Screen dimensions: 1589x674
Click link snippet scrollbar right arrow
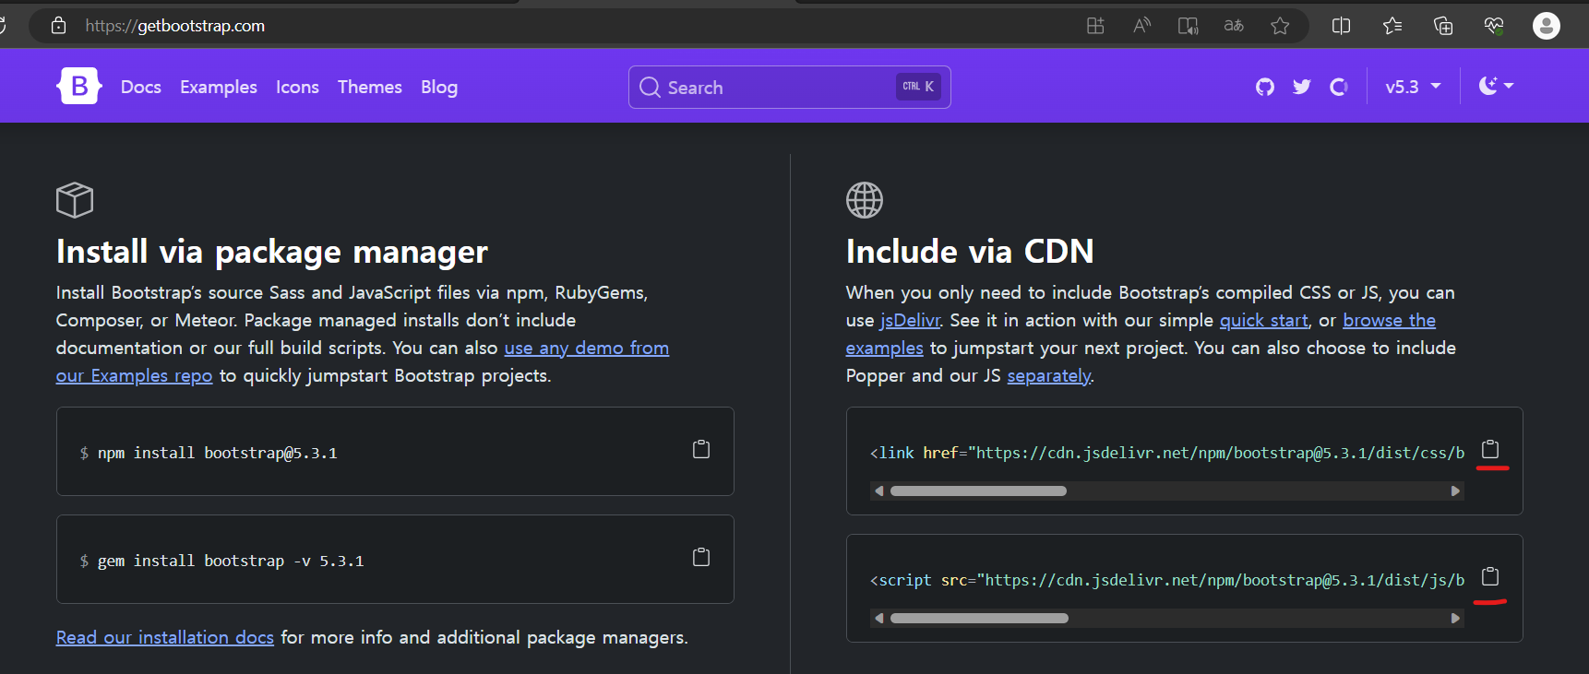(1455, 491)
